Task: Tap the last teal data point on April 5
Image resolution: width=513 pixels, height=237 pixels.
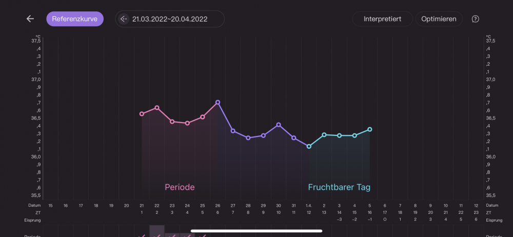Action: 370,129
